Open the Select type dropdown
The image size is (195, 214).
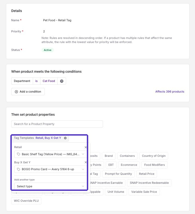pyautogui.click(x=51, y=186)
